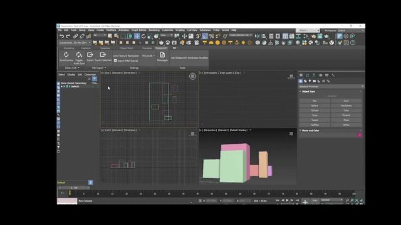Expand the File Export panel dropdown
Image resolution: width=401 pixels, height=225 pixels.
click(x=99, y=68)
